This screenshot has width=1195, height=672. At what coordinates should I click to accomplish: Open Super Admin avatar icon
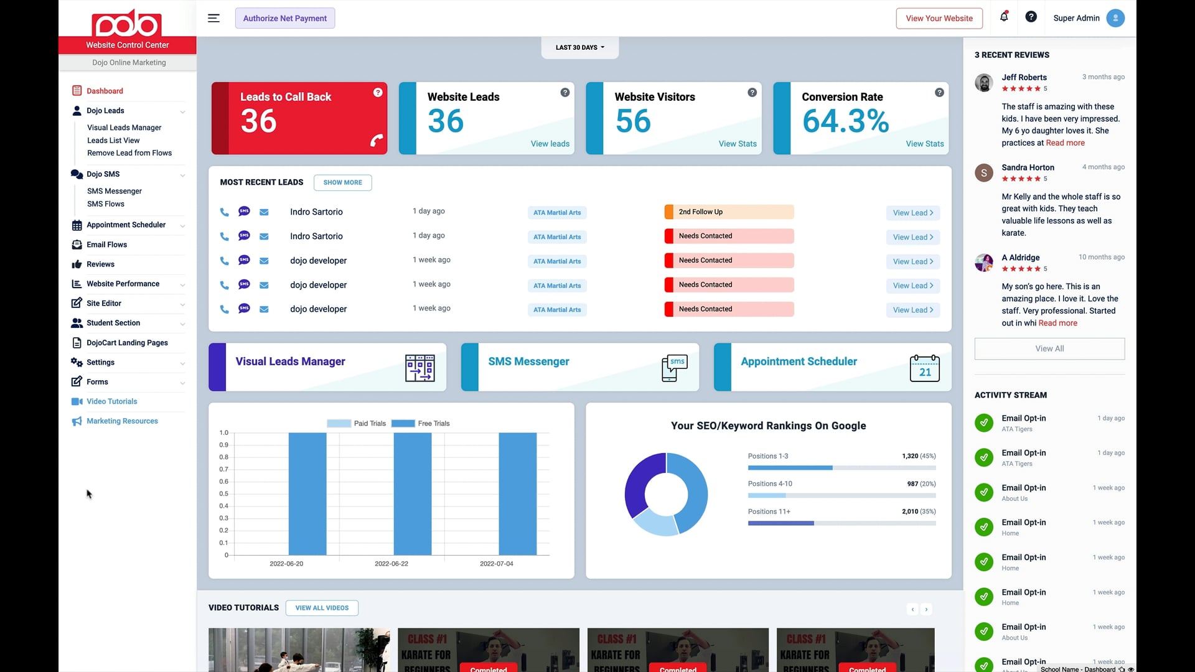coord(1115,18)
